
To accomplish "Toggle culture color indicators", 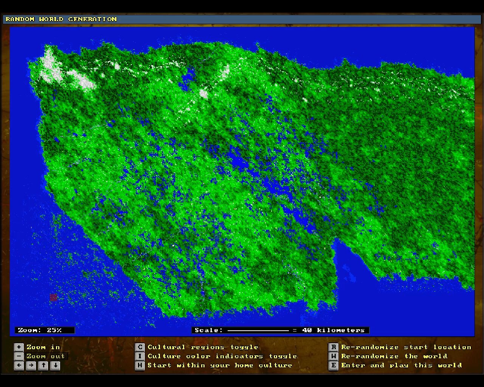I will pyautogui.click(x=223, y=356).
